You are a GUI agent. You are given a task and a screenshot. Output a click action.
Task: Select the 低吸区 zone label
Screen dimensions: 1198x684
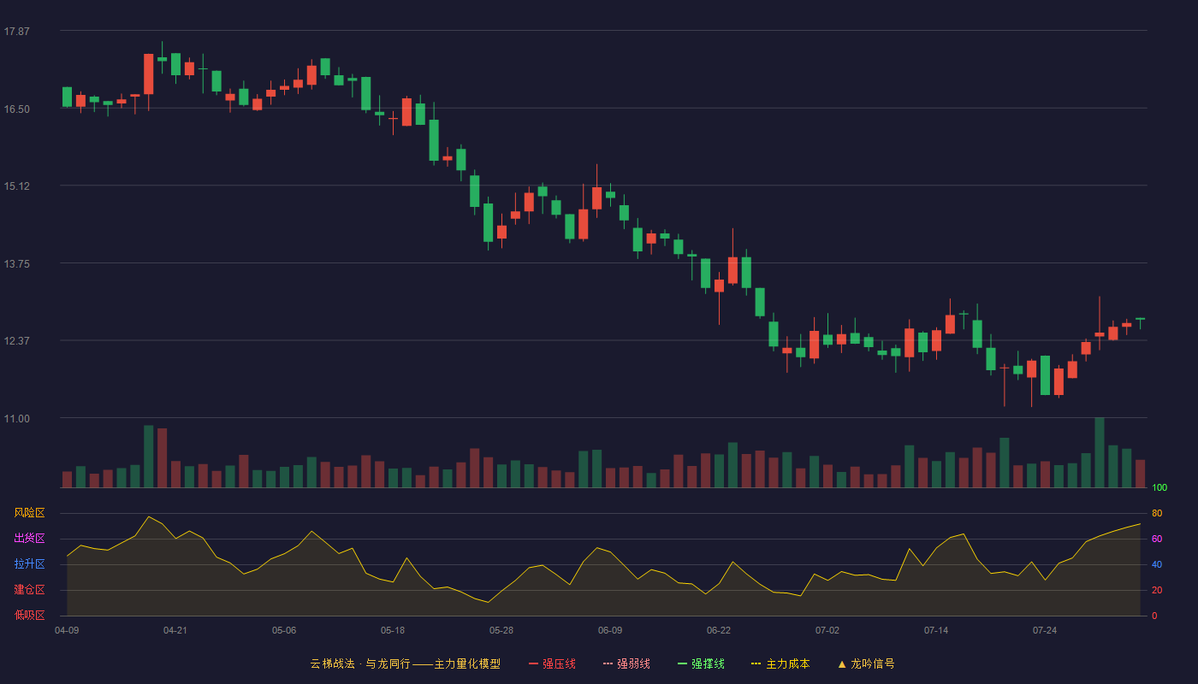(29, 616)
